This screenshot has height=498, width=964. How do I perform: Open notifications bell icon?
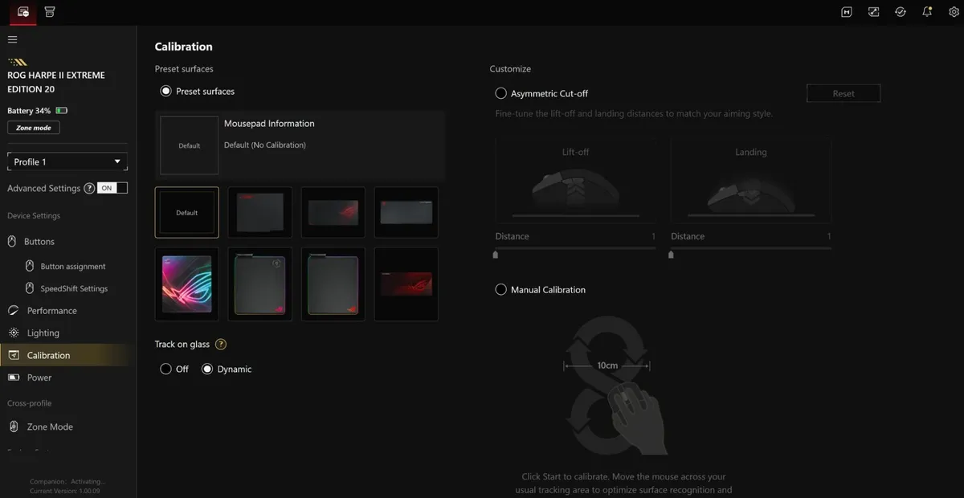pos(927,12)
